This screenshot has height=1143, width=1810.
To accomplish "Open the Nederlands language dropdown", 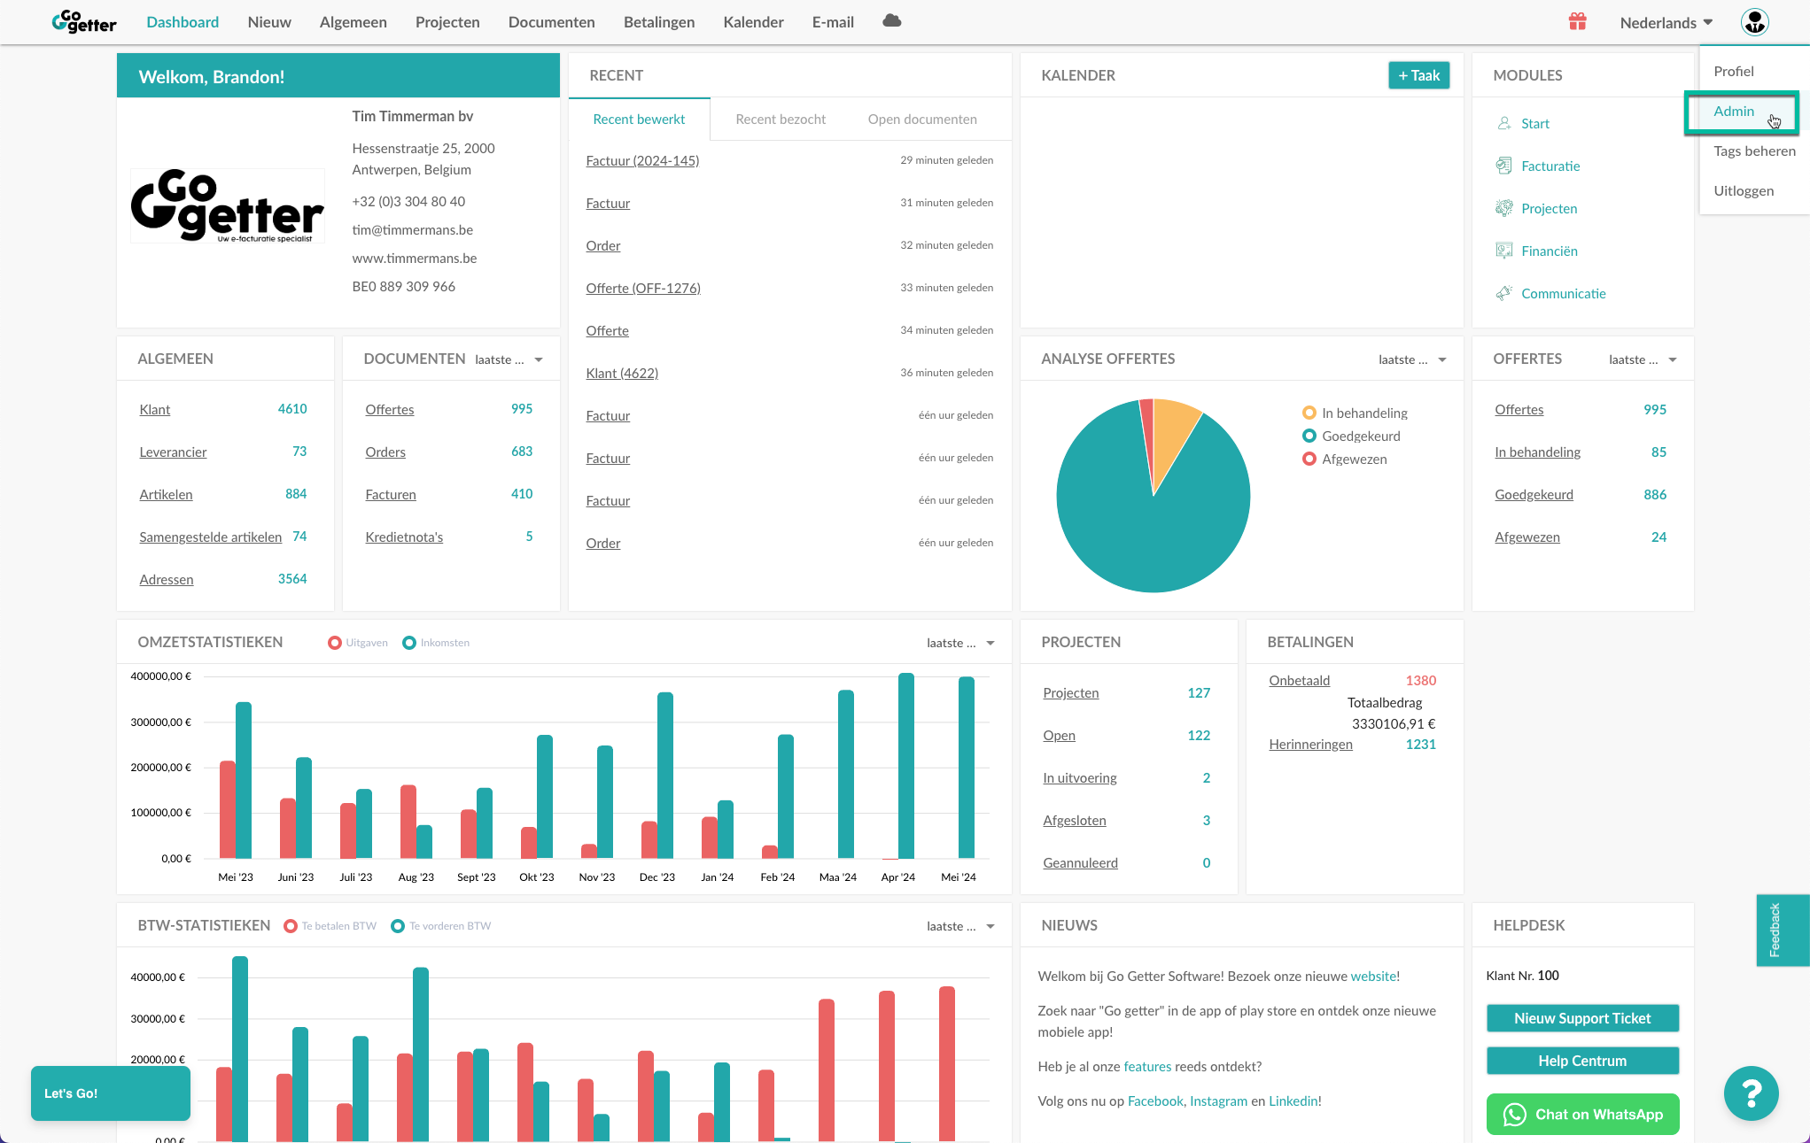I will pos(1666,23).
